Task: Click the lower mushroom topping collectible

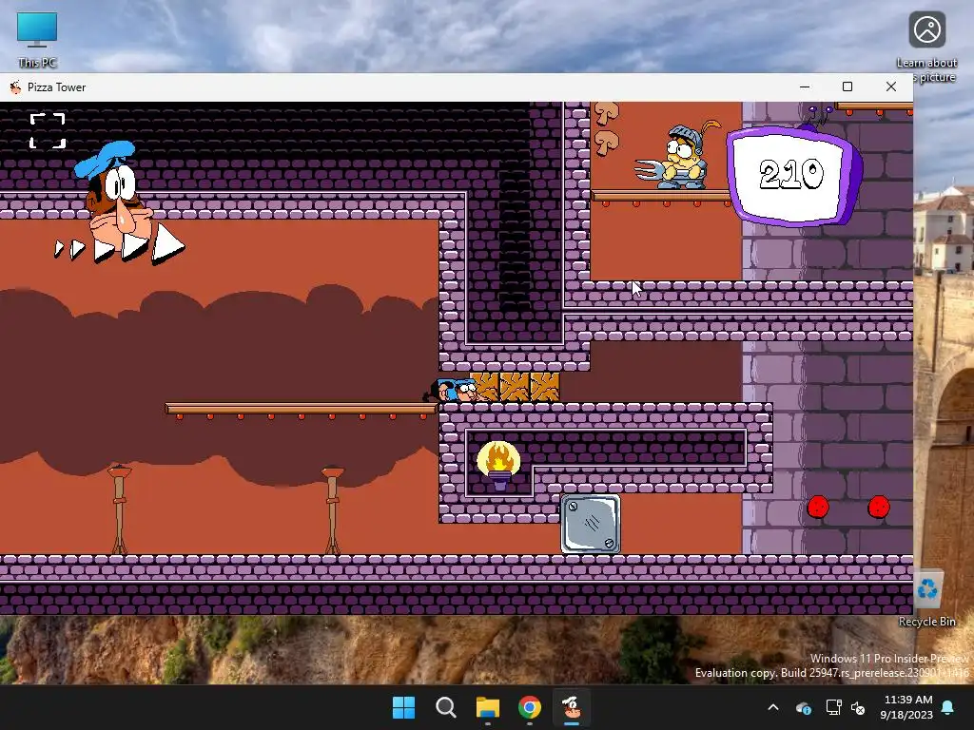Action: [x=606, y=144]
